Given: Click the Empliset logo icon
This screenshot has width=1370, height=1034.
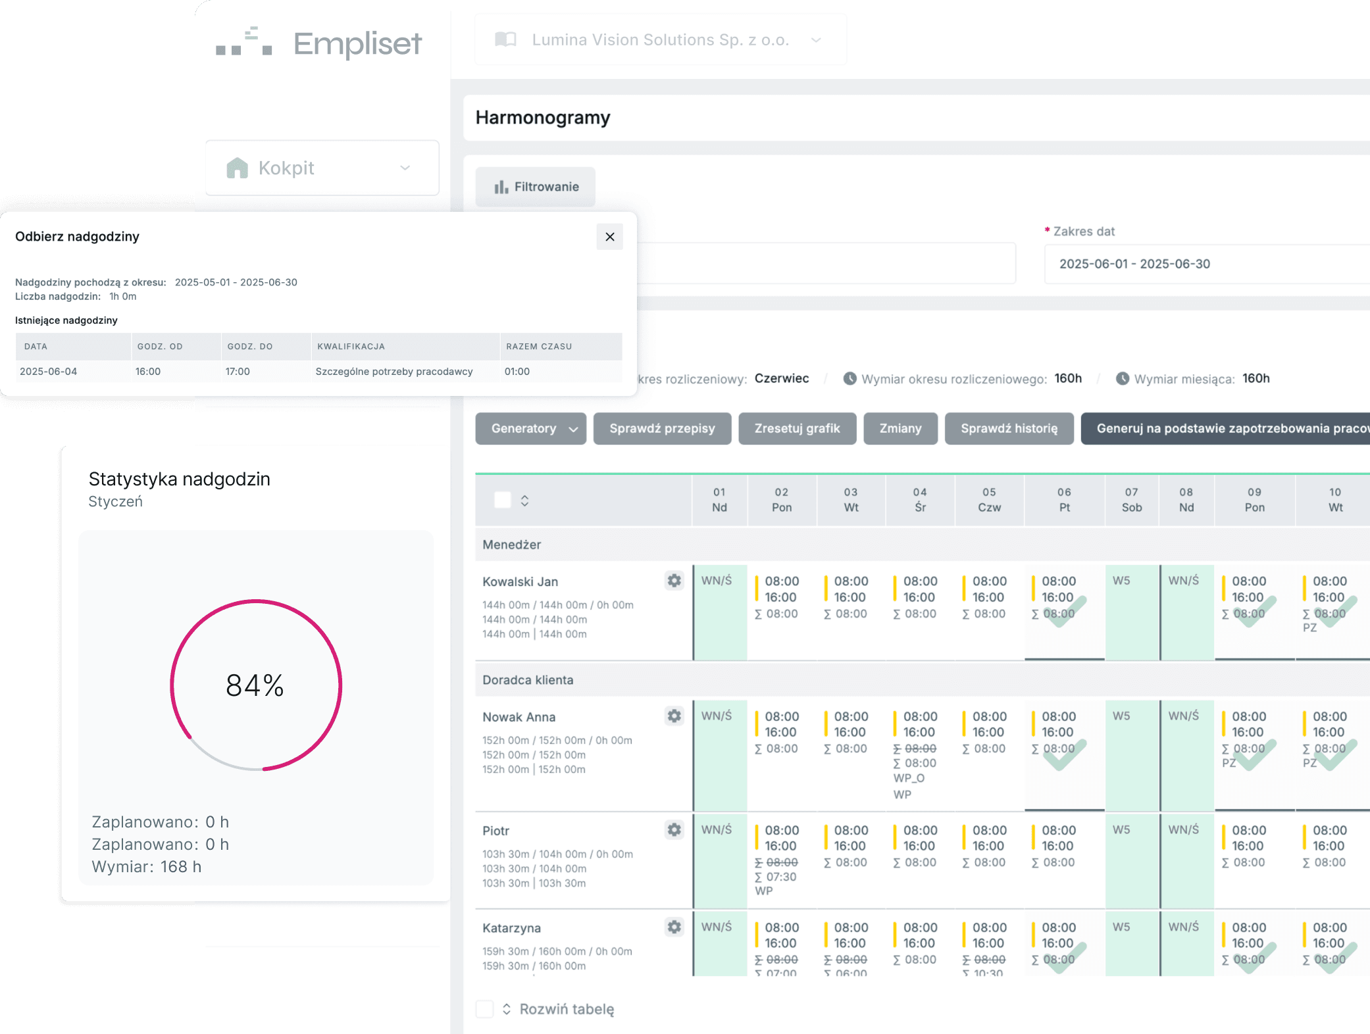Looking at the screenshot, I should (x=243, y=42).
